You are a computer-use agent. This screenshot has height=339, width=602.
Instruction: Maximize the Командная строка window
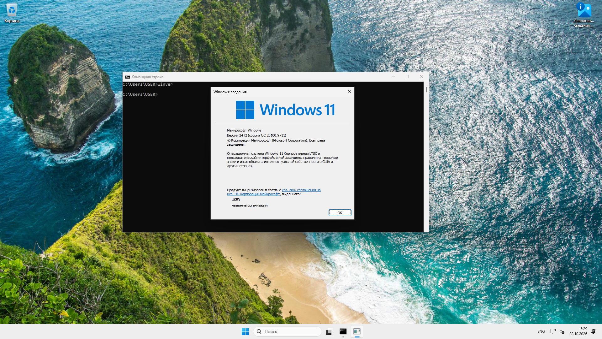click(407, 77)
